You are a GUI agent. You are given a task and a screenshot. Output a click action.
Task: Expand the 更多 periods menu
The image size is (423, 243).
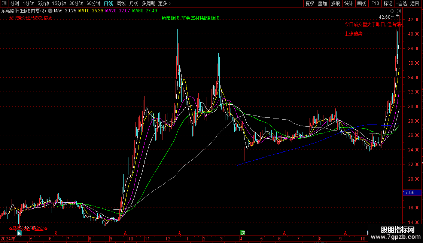pos(164,3)
